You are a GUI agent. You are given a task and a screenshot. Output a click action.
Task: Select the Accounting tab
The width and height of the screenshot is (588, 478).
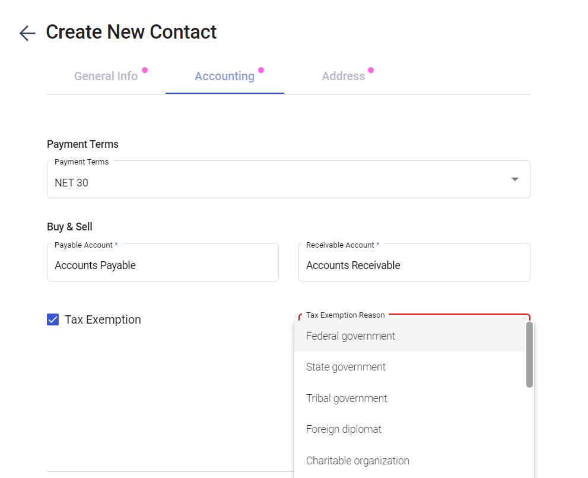tap(224, 77)
